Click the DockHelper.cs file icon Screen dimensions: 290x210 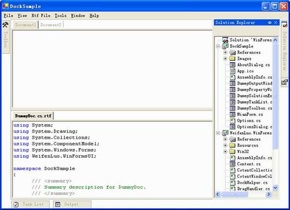click(x=233, y=182)
